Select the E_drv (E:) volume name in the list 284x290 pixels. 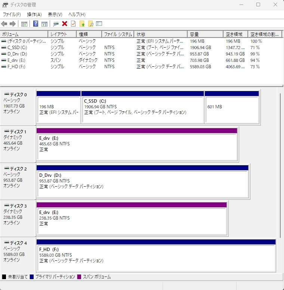[x=16, y=60]
